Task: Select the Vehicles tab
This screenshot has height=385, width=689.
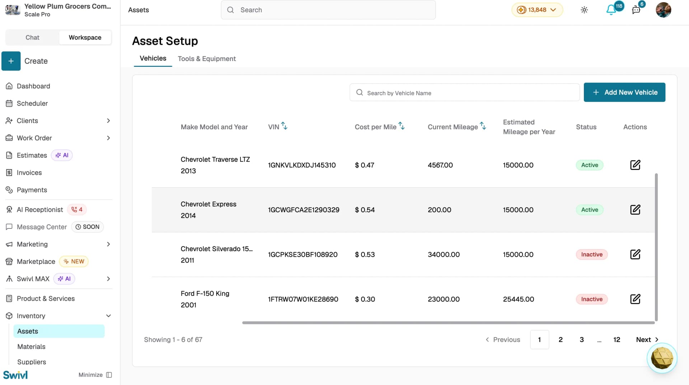Action: pyautogui.click(x=153, y=59)
